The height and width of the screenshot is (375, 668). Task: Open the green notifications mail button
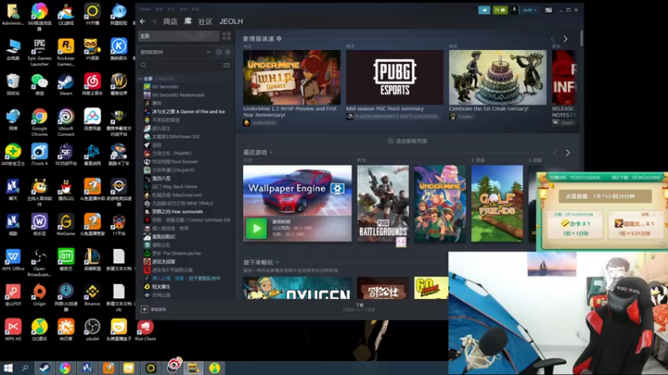pyautogui.click(x=500, y=10)
